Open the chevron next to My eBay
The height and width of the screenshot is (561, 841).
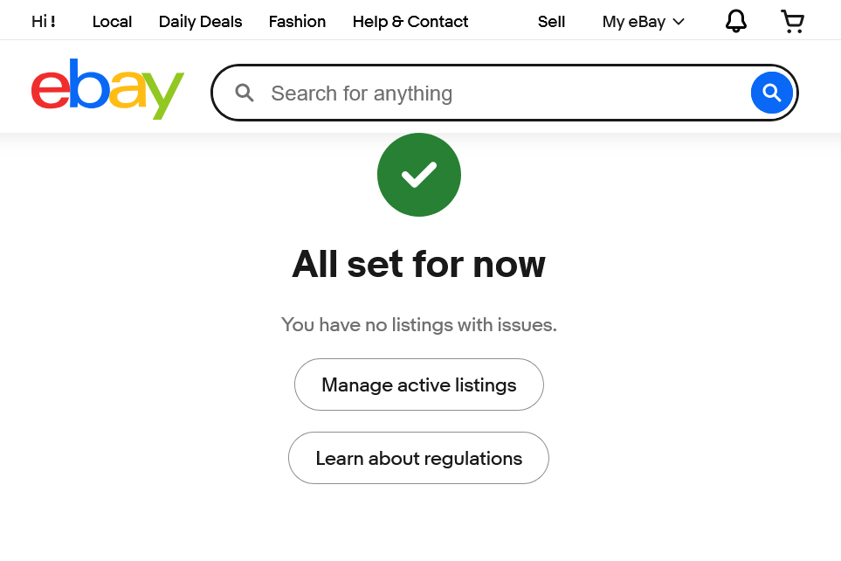pyautogui.click(x=678, y=22)
